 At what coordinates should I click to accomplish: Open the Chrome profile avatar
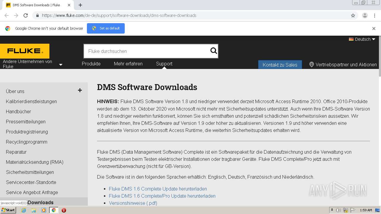click(365, 15)
